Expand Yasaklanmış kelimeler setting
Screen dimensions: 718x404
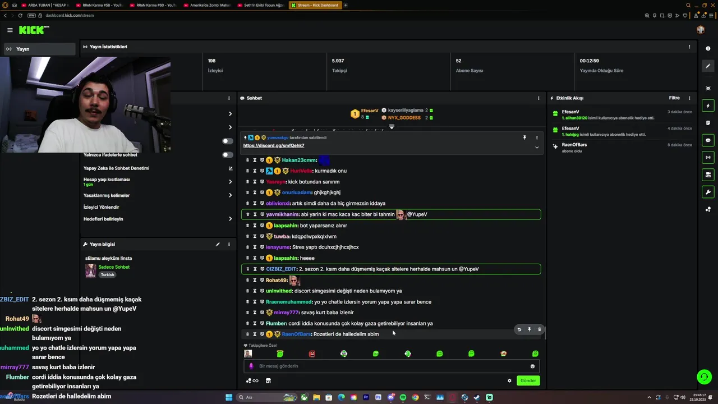tap(230, 195)
